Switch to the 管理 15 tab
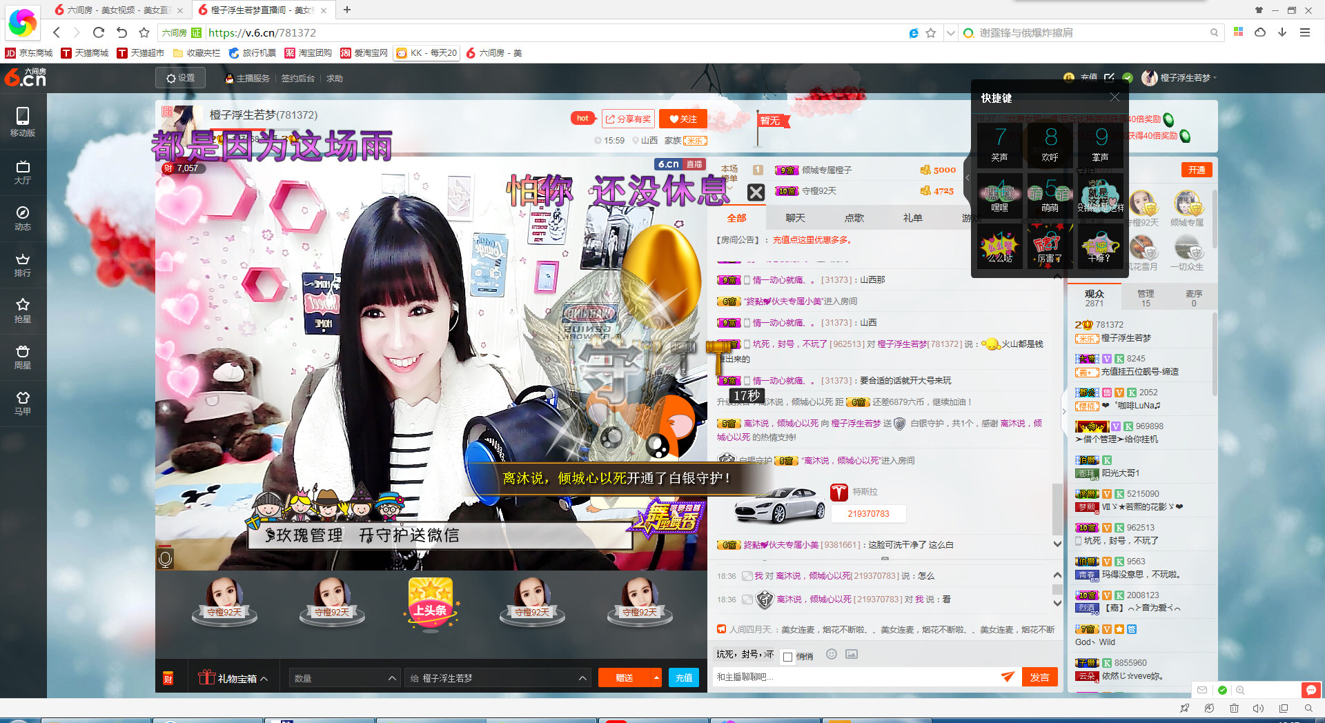 tap(1146, 298)
